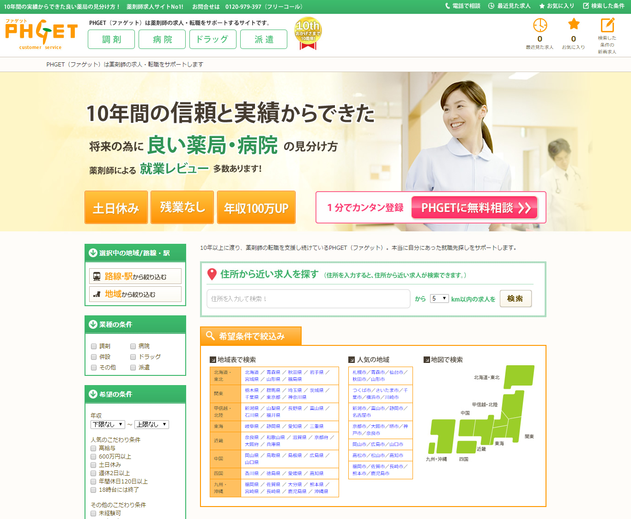Click お気に入り in green top bar
The width and height of the screenshot is (631, 519).
[557, 6]
